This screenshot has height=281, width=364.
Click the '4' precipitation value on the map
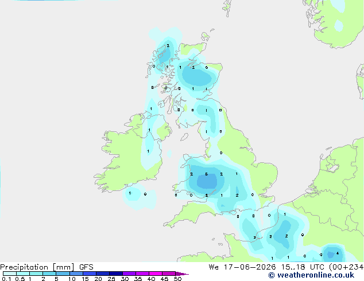pos(338,253)
